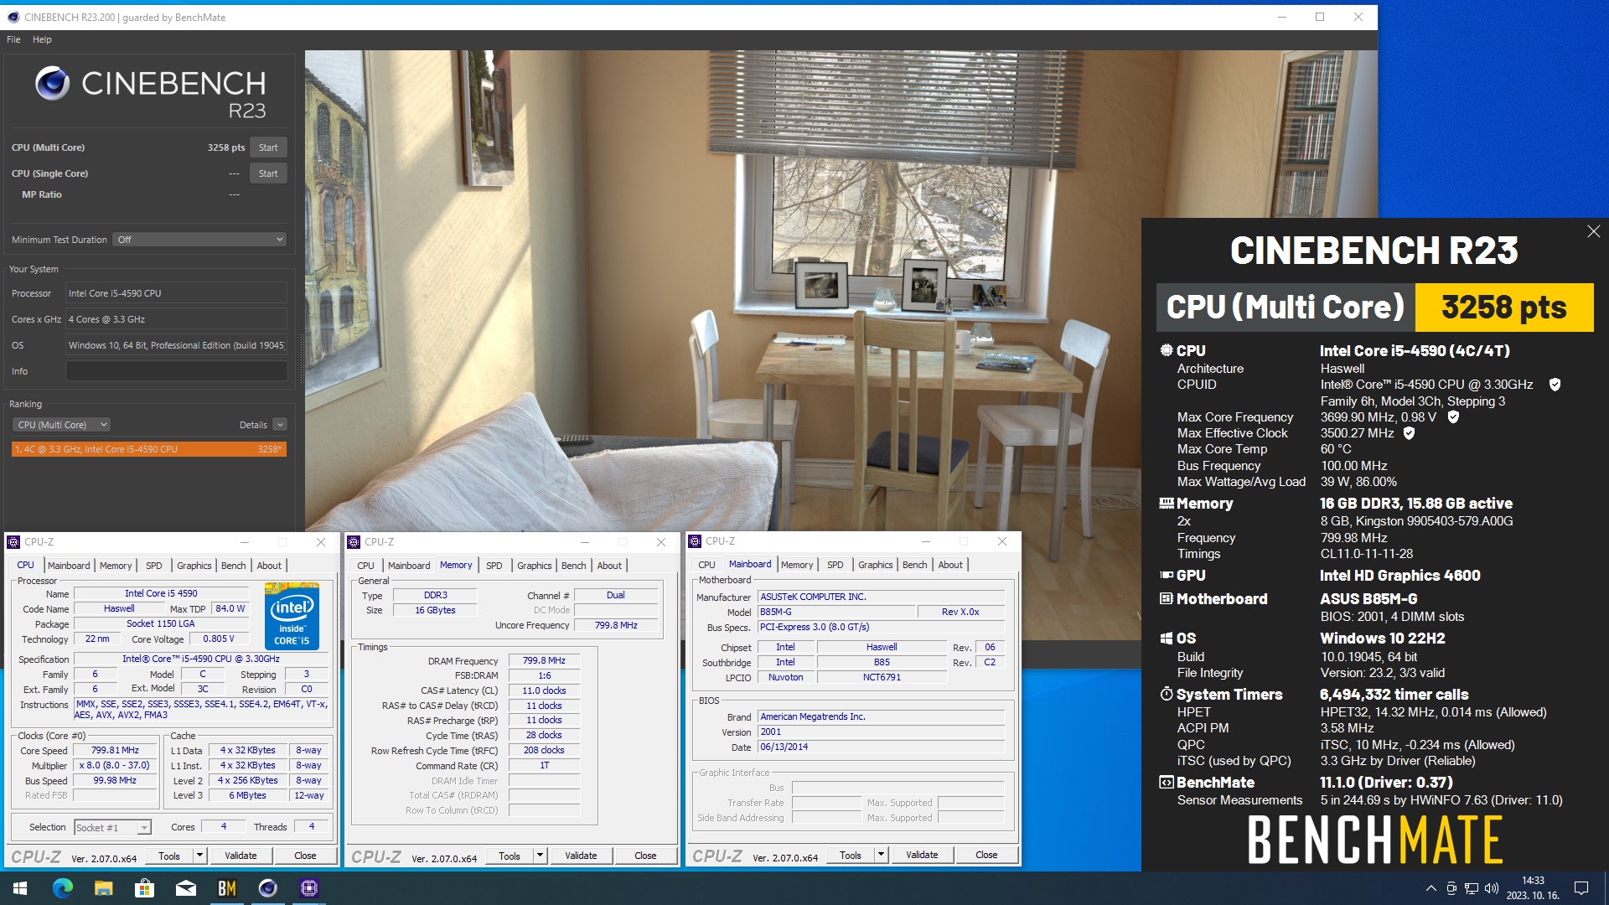Start the CPU Single Core test

tap(268, 173)
